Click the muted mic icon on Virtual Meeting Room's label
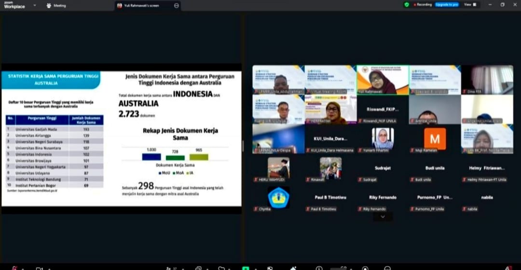This screenshot has width=521, height=270. (308, 91)
